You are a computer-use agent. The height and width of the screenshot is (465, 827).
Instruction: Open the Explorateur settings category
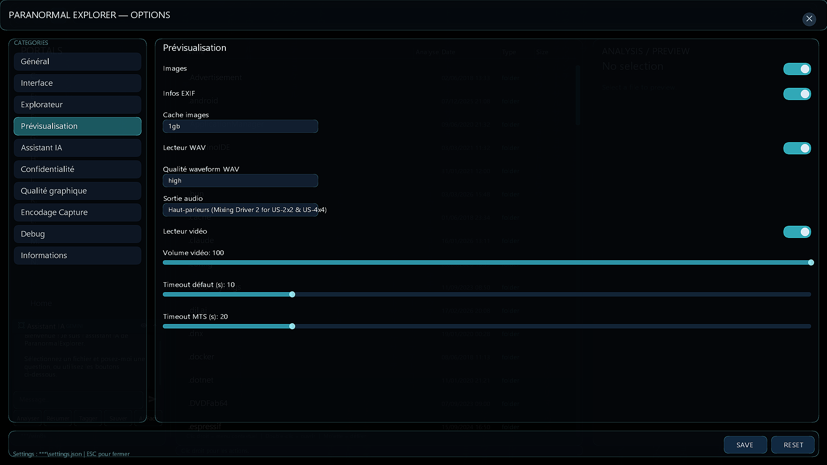[78, 105]
